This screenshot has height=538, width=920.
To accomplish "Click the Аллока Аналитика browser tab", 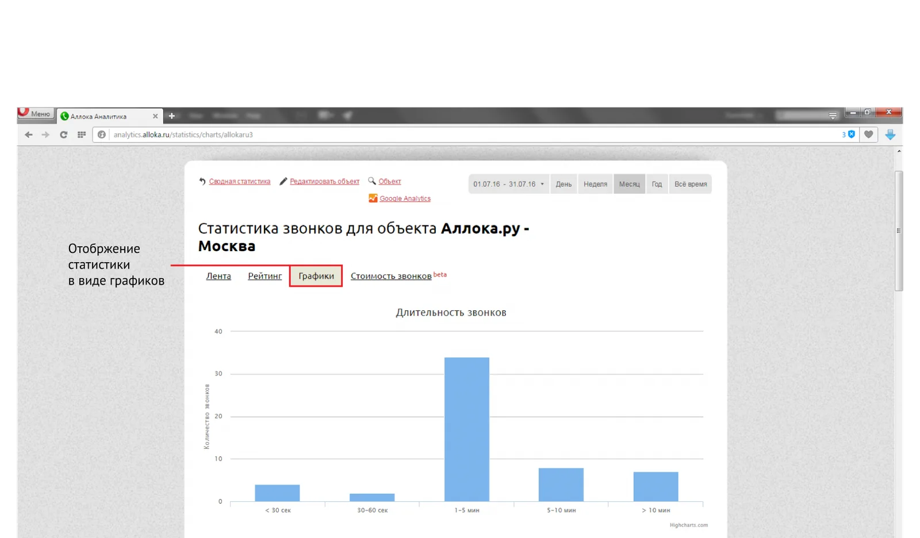I will tap(109, 116).
